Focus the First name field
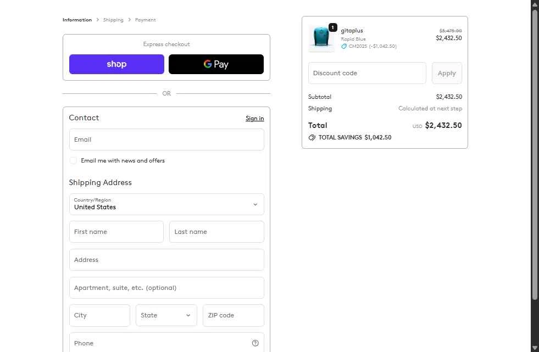 pyautogui.click(x=116, y=232)
